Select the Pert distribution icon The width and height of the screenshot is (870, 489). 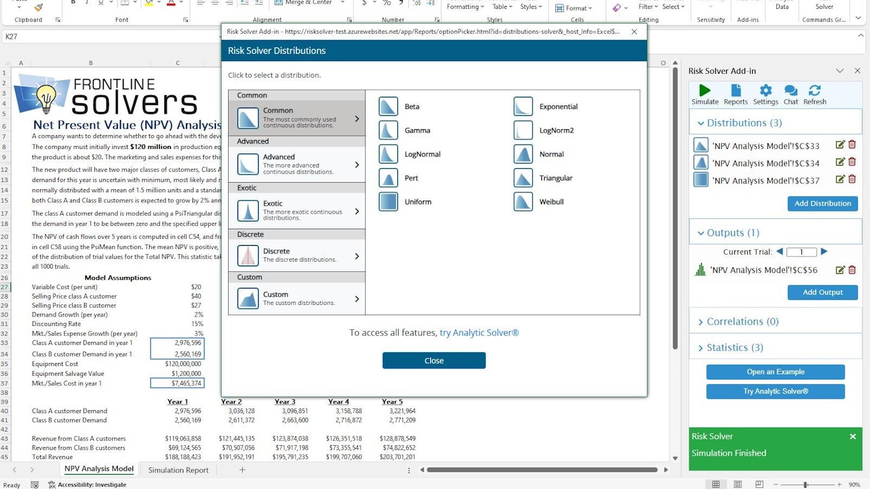[388, 178]
